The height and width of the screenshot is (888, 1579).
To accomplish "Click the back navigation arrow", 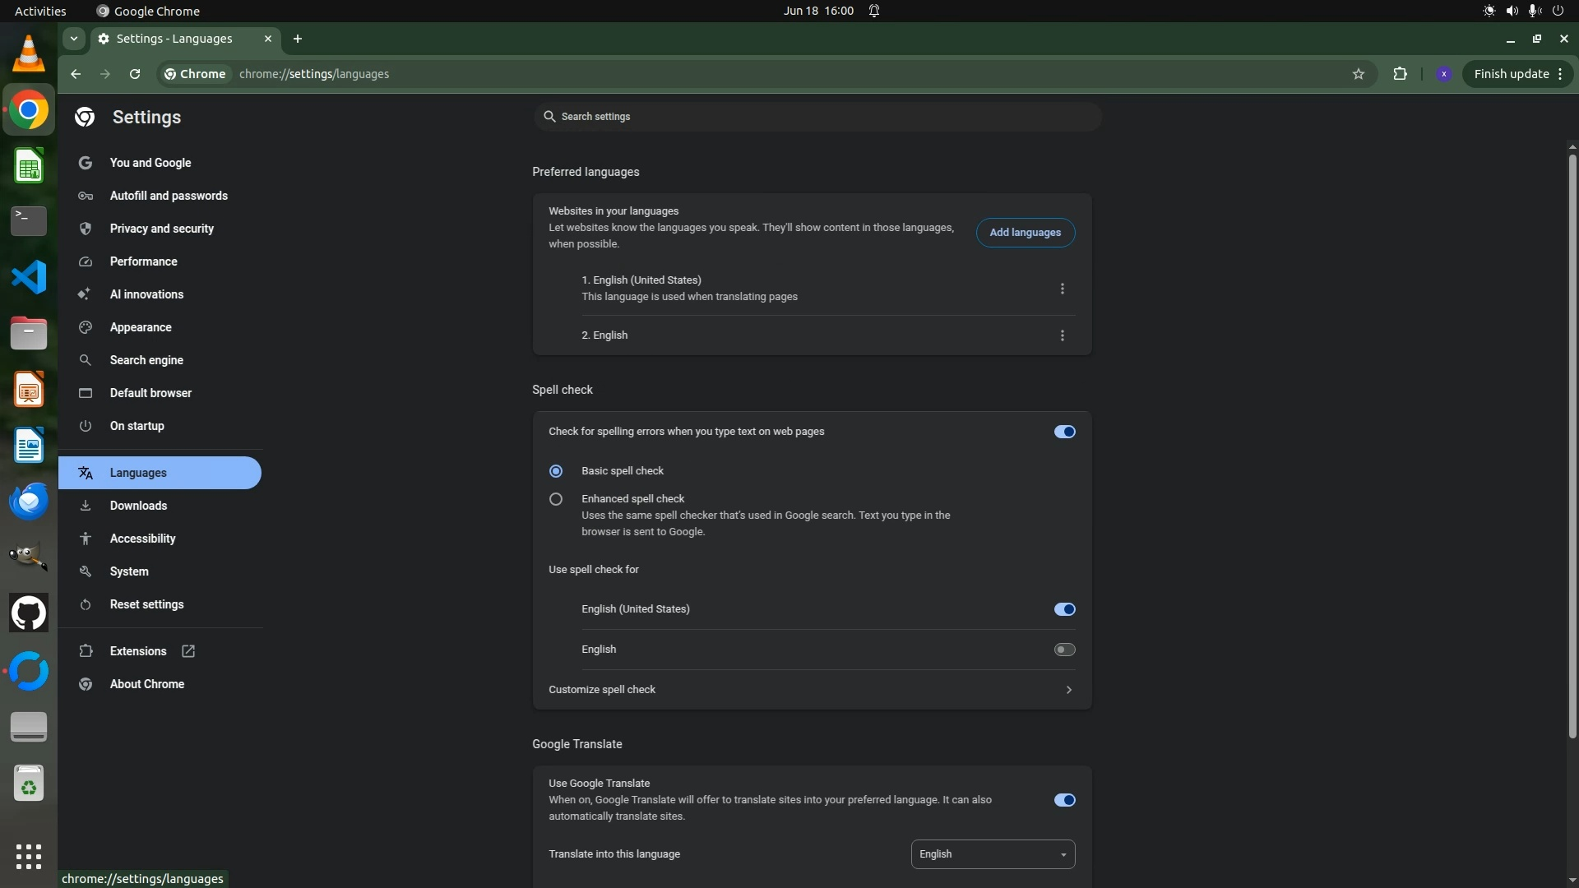I will pos(76,74).
